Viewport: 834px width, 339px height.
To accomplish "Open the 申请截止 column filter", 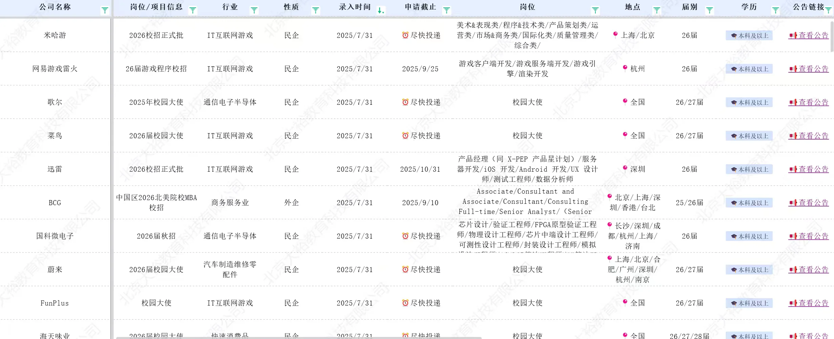I will pyautogui.click(x=446, y=11).
